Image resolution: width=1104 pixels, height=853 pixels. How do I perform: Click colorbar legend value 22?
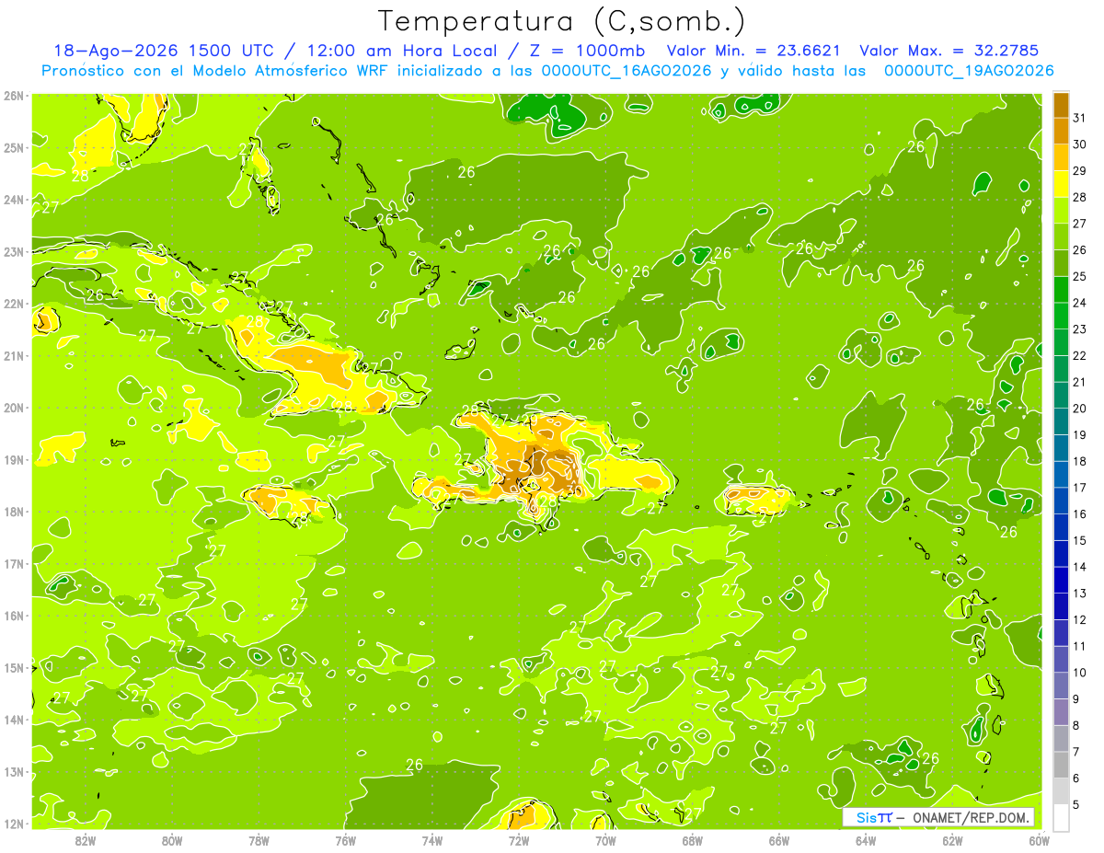tap(1080, 355)
